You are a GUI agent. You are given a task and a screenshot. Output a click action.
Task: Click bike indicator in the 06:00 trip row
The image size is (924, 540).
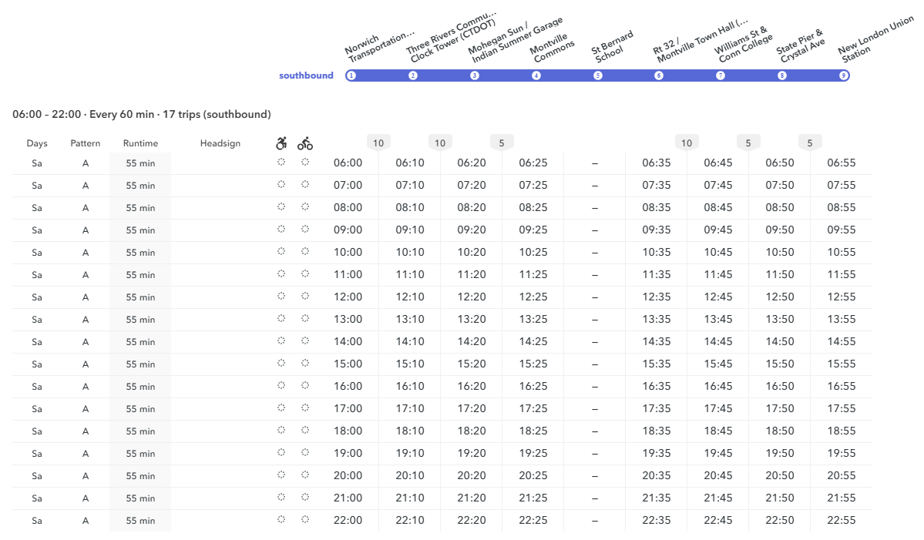tap(304, 162)
